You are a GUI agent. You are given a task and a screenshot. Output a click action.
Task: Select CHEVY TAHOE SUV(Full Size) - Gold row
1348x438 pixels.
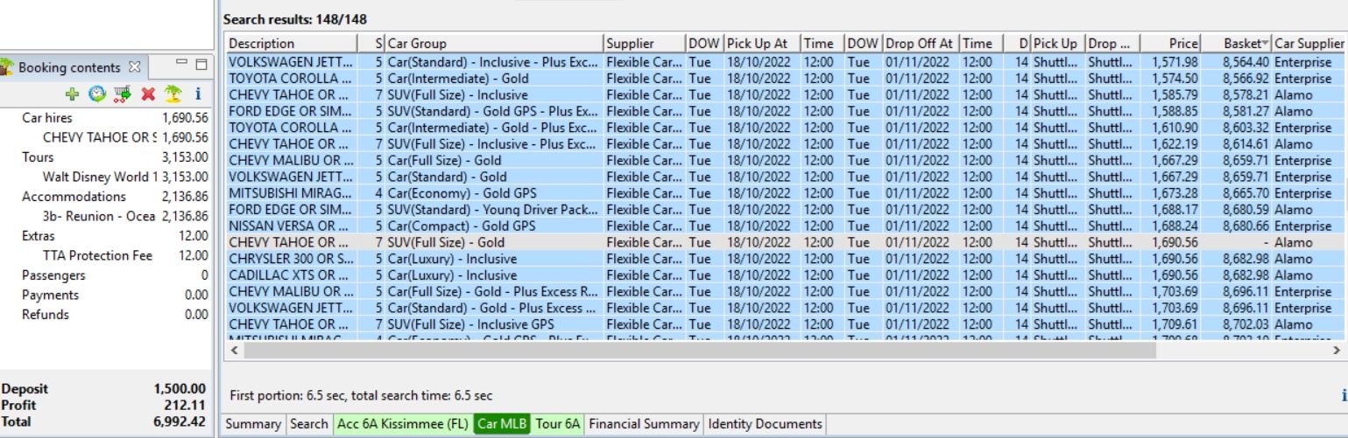786,242
